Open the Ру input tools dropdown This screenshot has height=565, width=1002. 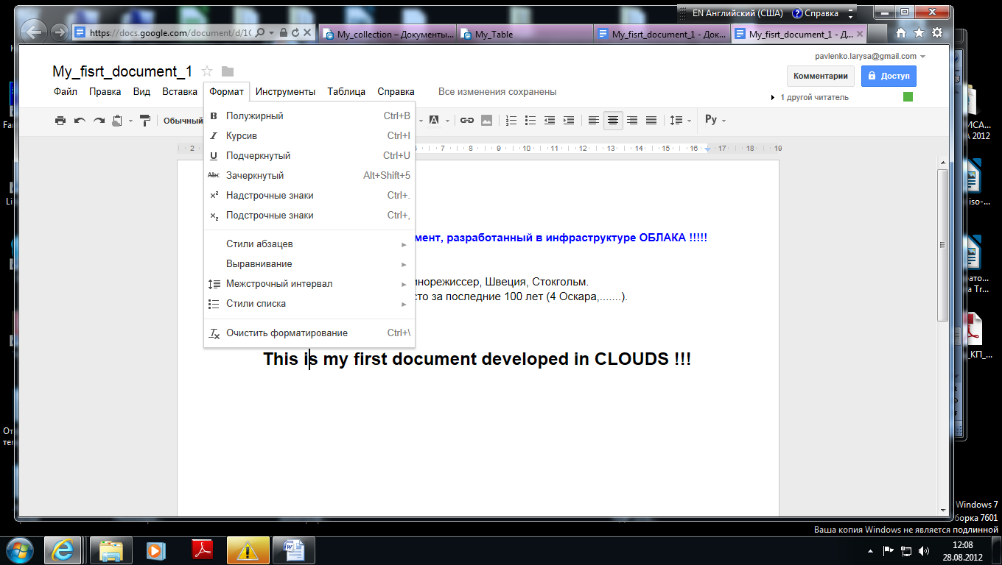[715, 120]
